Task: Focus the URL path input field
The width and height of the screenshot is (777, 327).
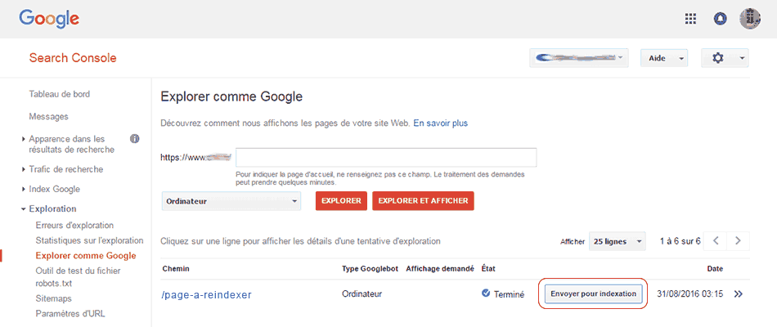Action: pyautogui.click(x=387, y=158)
